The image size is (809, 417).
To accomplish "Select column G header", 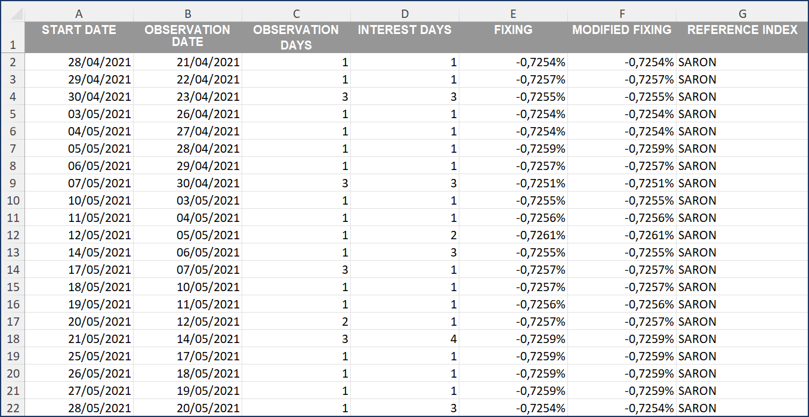I will [742, 14].
